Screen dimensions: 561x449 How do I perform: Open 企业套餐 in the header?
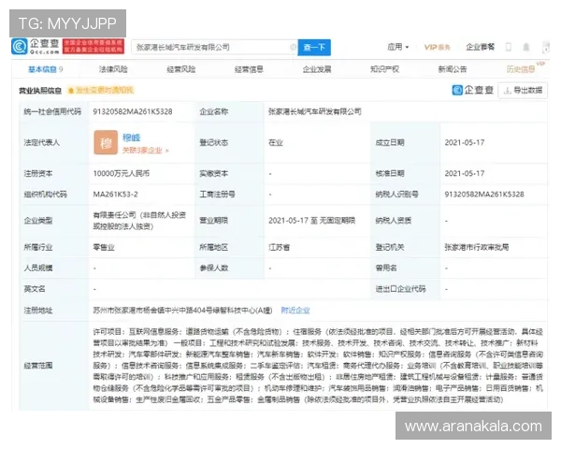481,47
